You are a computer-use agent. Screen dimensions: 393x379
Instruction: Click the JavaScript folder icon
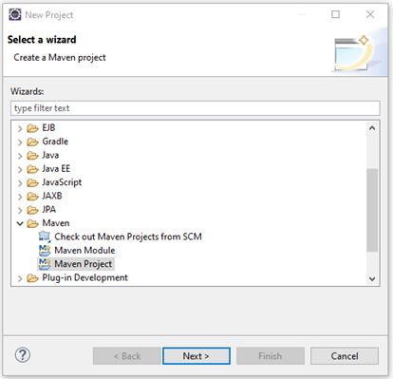click(x=32, y=182)
